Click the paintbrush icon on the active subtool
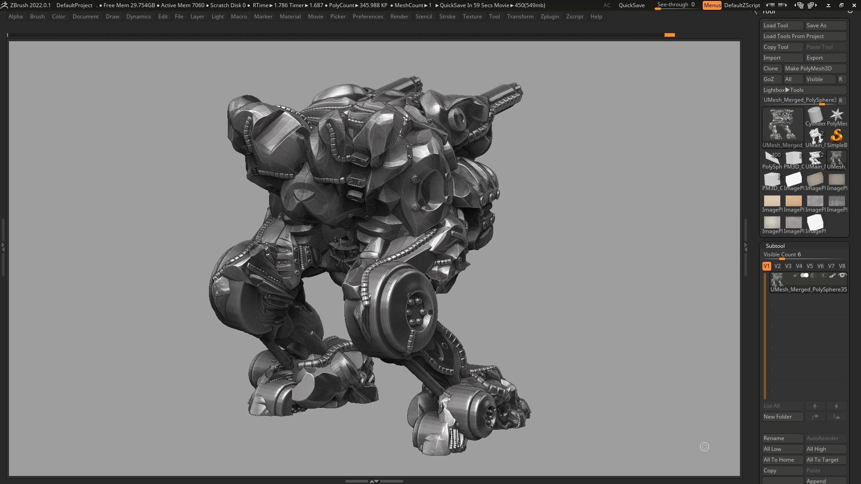This screenshot has height=484, width=861. [x=833, y=275]
